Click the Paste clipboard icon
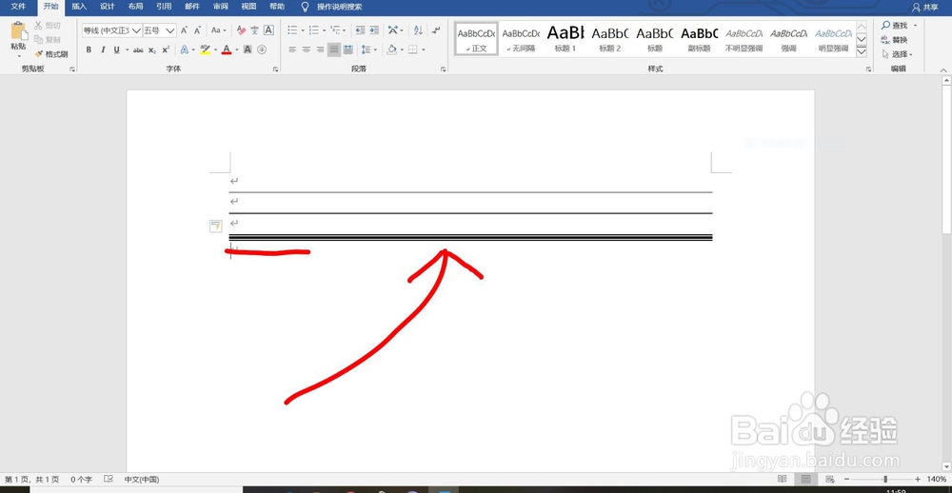 point(19,31)
